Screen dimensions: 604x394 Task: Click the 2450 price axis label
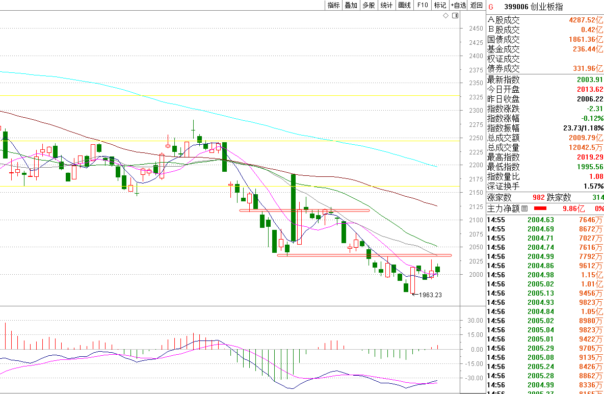tap(476, 29)
